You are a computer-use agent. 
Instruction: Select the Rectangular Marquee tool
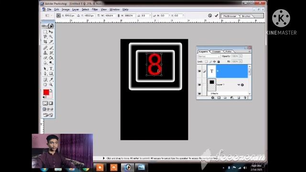click(x=45, y=32)
